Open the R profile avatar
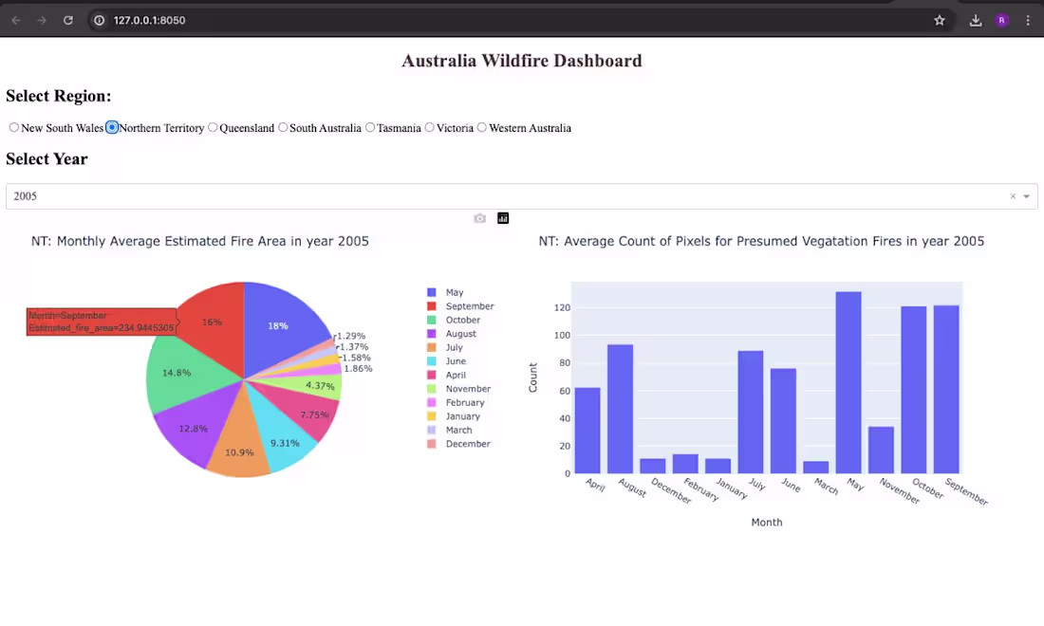The image size is (1044, 626). pyautogui.click(x=1001, y=19)
